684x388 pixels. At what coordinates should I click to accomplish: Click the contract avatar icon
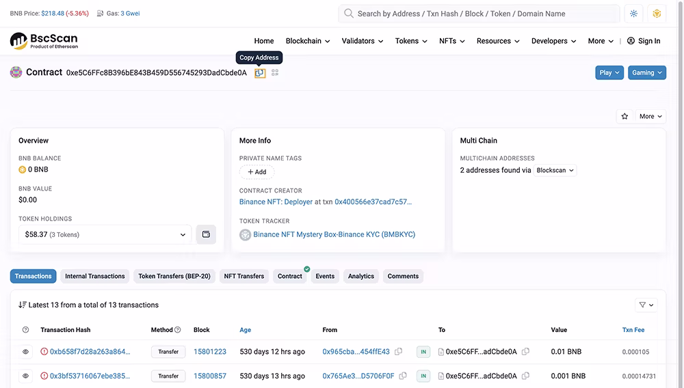click(x=16, y=72)
